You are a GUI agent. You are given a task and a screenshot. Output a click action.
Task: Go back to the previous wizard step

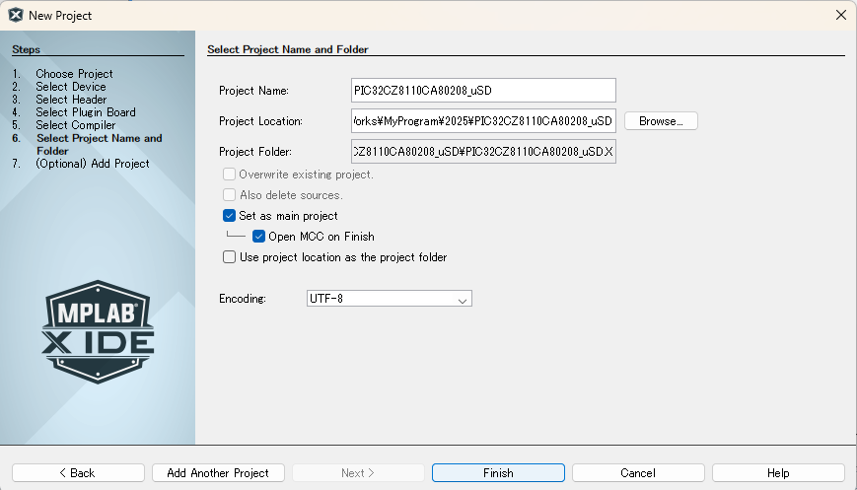point(78,473)
